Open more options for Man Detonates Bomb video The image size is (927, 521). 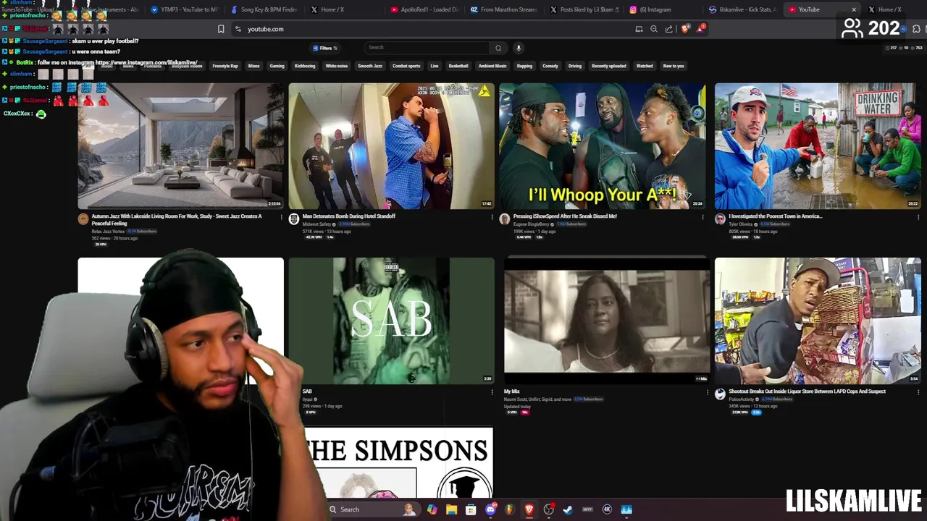tap(492, 217)
